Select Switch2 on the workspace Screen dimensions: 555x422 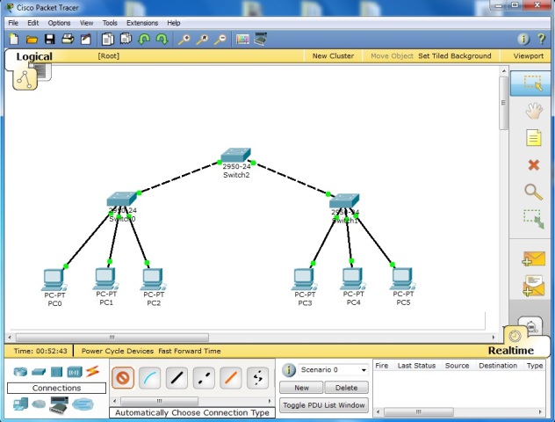click(x=235, y=157)
